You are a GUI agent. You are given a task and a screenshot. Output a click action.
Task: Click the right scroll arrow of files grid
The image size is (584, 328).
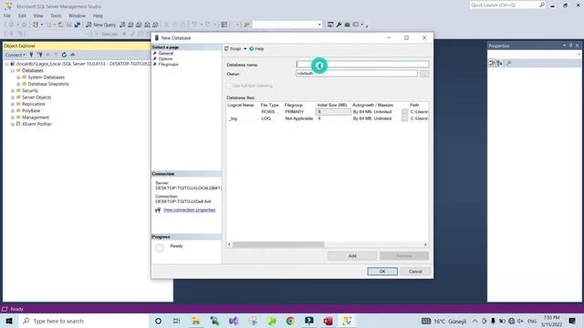(425, 245)
